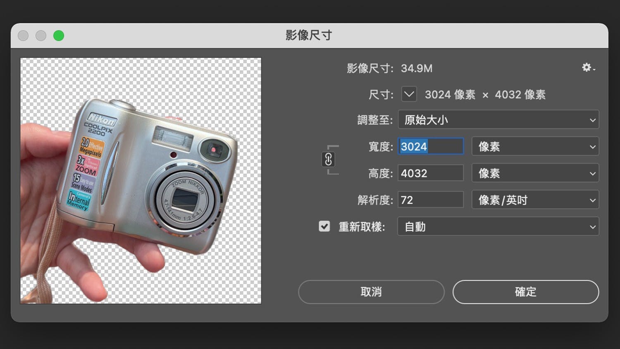Open the 解析度 unit dropdown
Viewport: 620px width, 349px height.
(x=535, y=200)
